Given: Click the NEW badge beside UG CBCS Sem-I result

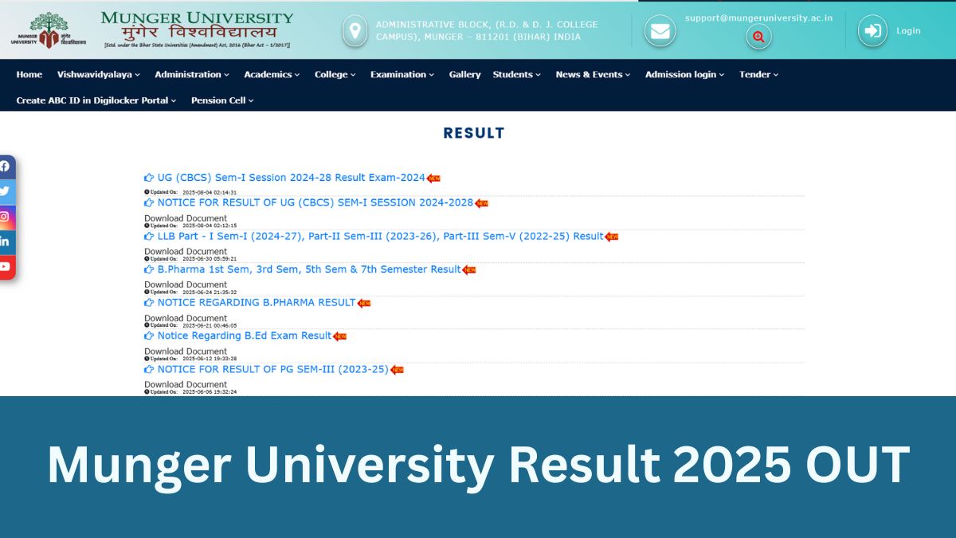Looking at the screenshot, I should pyautogui.click(x=433, y=179).
